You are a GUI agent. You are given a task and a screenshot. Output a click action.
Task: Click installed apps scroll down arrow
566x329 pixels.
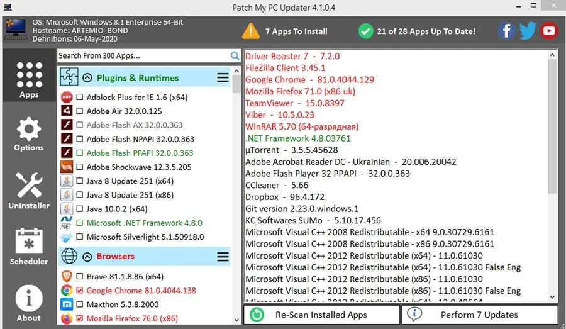coord(552,297)
